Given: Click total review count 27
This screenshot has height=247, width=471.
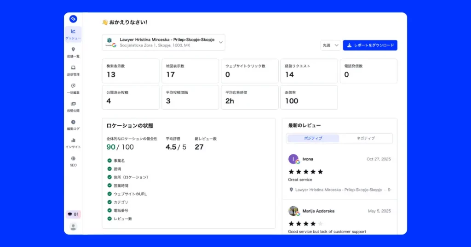Looking at the screenshot, I should pos(199,147).
